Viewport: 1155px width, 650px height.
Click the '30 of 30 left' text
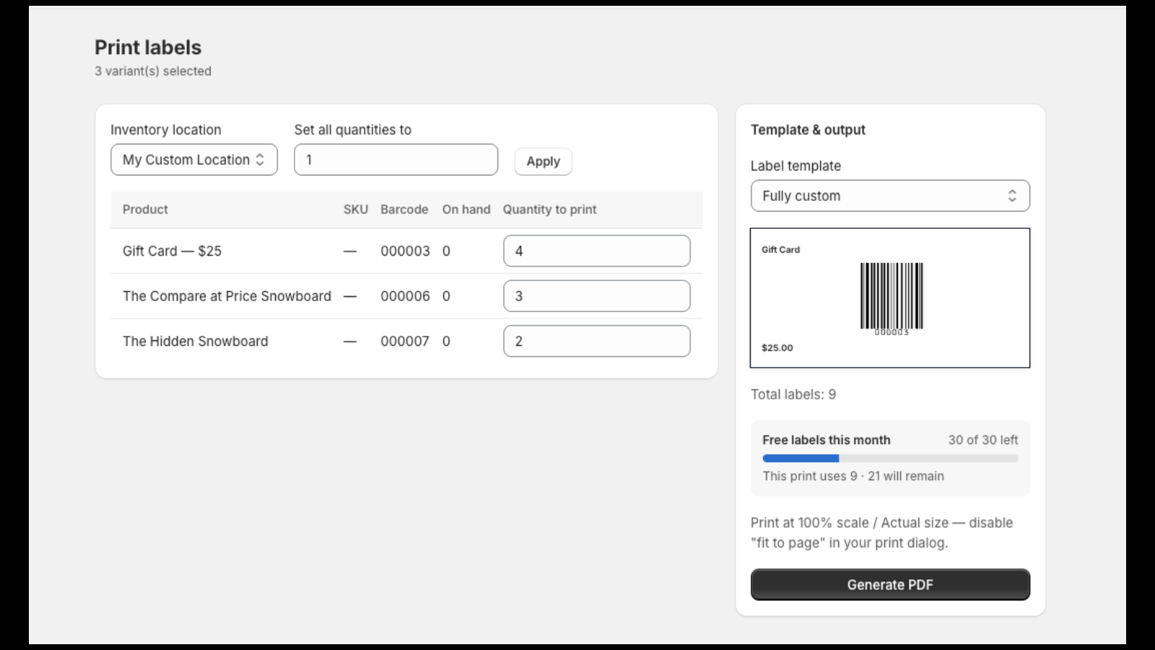983,440
